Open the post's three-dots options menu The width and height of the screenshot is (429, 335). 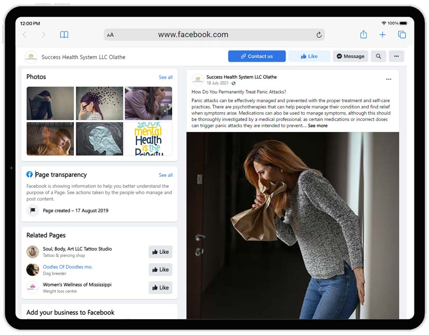pos(388,79)
